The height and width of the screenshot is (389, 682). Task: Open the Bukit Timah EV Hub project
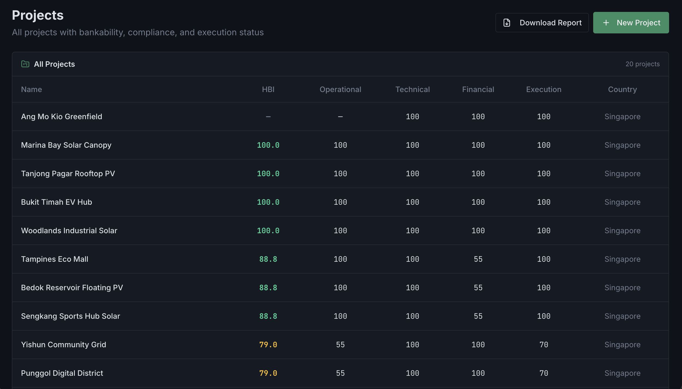click(x=340, y=202)
